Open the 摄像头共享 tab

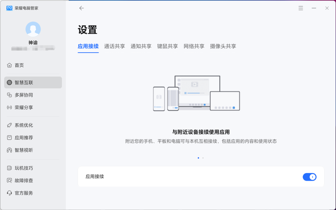[x=223, y=46]
